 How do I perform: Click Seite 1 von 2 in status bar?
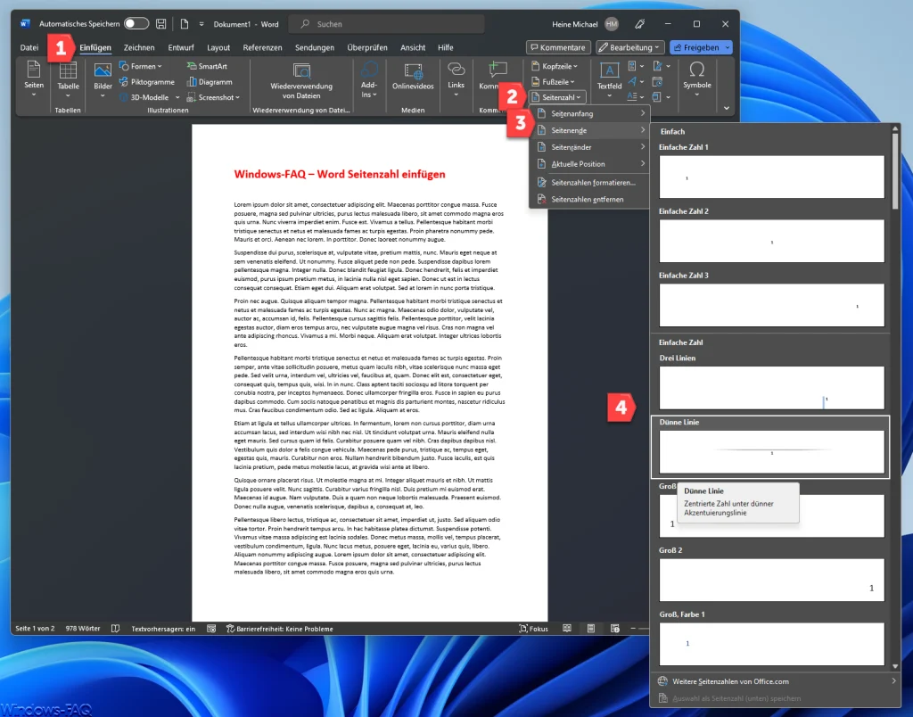tap(35, 629)
